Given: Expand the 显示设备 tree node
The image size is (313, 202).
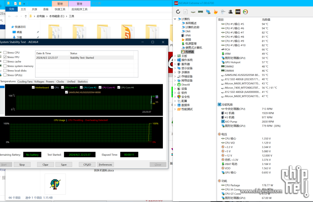Looking at the screenshot, I should pos(175,68).
